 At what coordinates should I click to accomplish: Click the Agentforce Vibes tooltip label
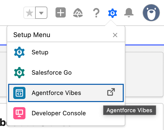click(129, 110)
